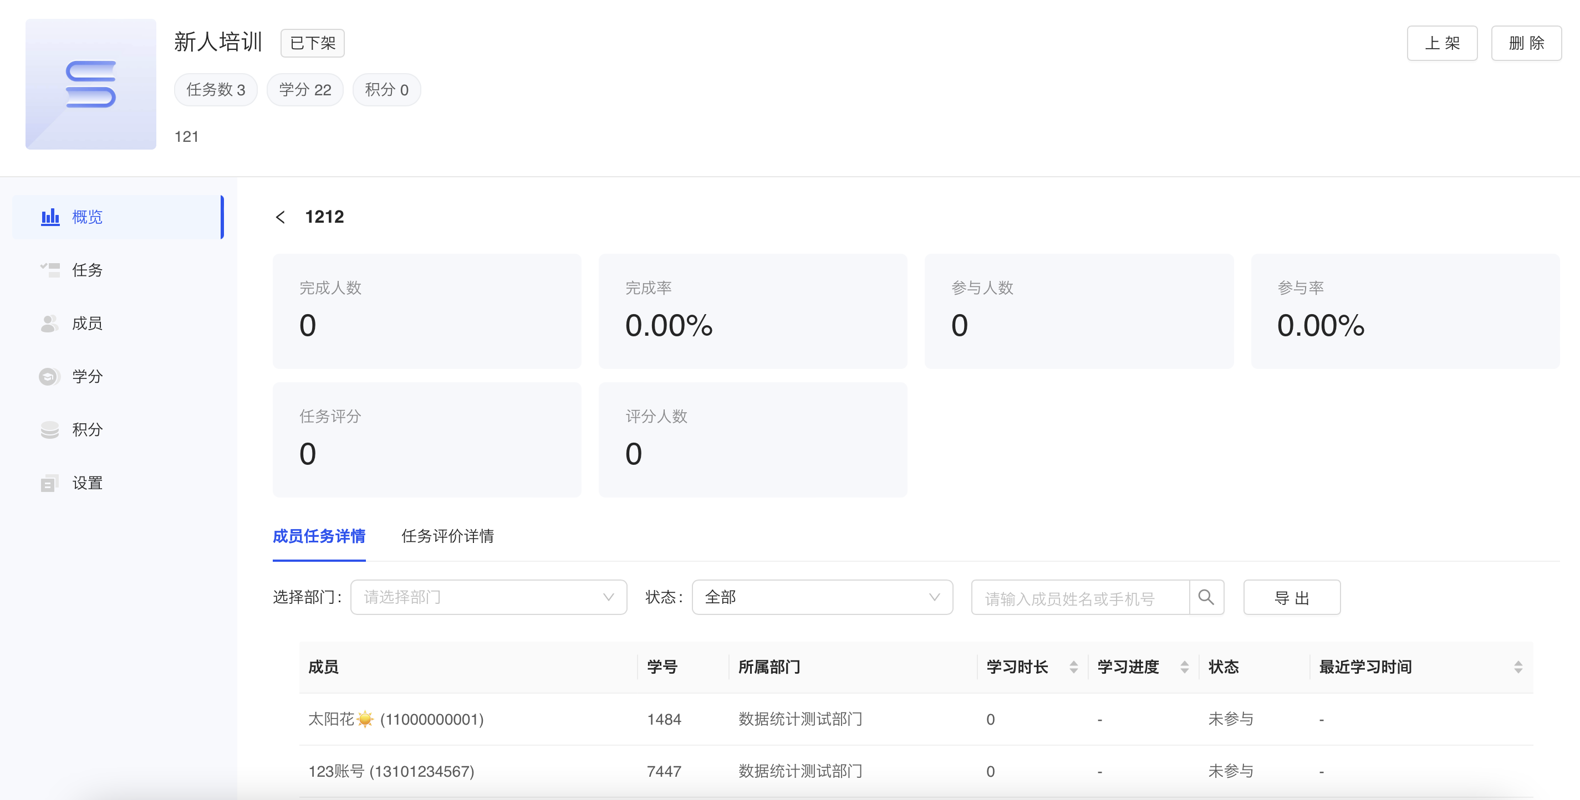This screenshot has width=1580, height=800.
Task: Go back using the arrow beside 1212
Action: pyautogui.click(x=281, y=217)
